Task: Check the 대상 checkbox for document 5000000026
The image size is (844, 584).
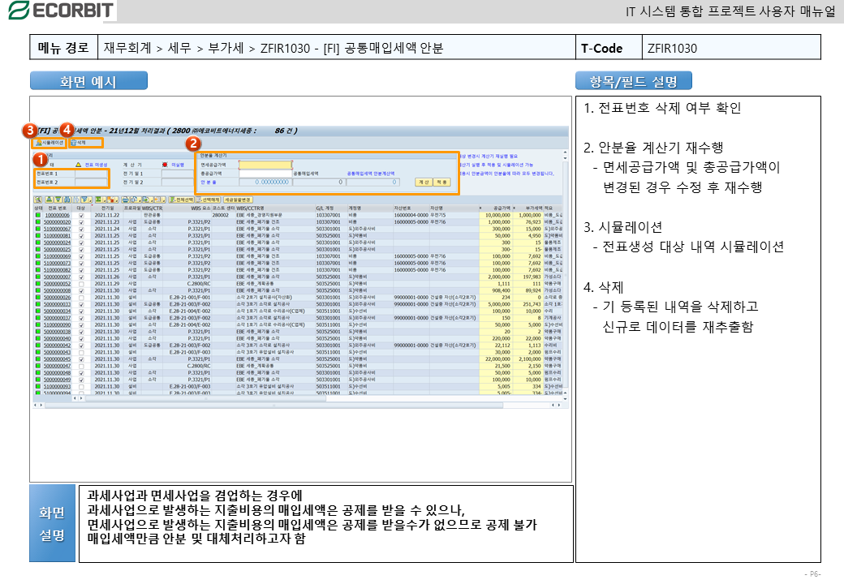Action: click(80, 297)
